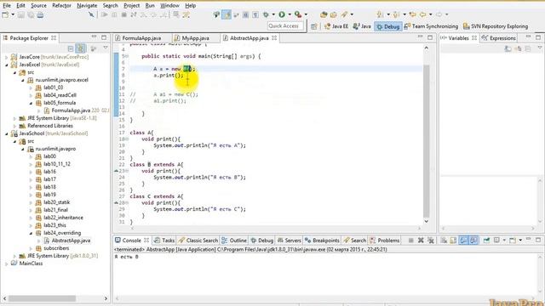Open SVN Repository Exploring perspective

click(x=496, y=26)
